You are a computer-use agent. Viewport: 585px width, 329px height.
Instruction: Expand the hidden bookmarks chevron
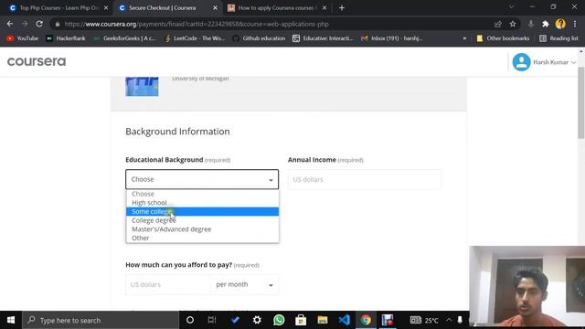tap(464, 38)
